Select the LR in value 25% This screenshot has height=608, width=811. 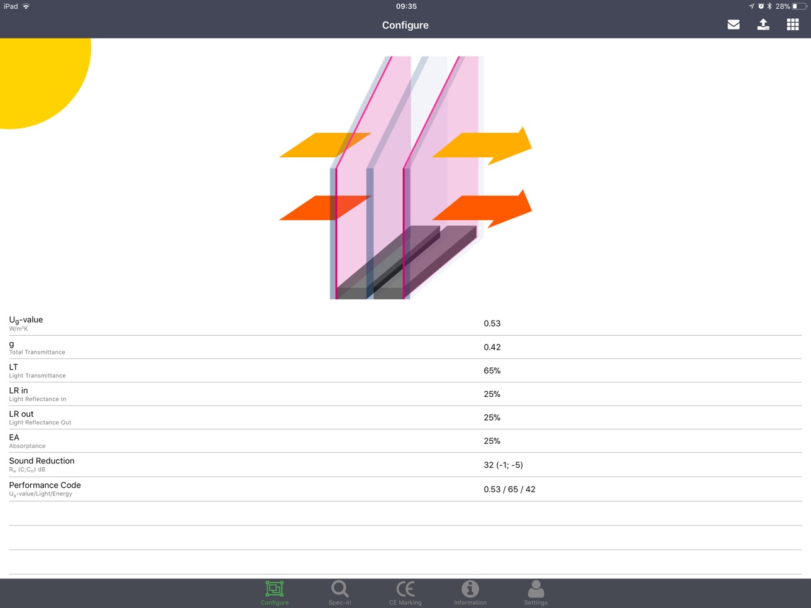click(x=492, y=394)
